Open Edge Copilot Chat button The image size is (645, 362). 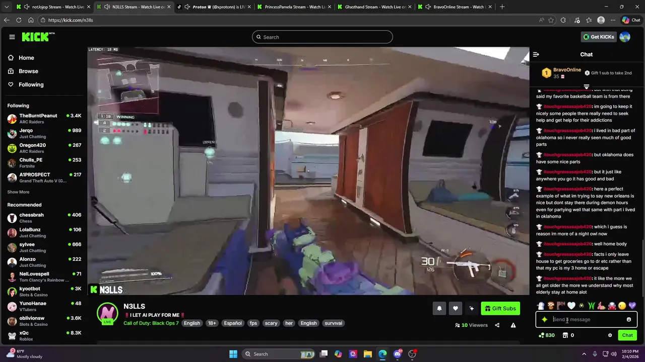point(631,20)
